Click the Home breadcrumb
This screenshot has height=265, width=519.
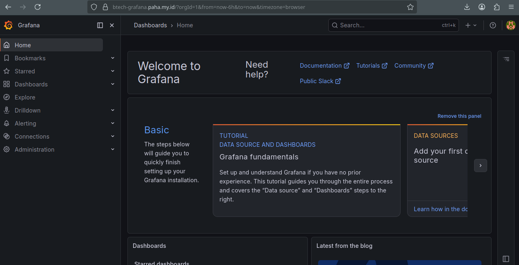coord(185,25)
